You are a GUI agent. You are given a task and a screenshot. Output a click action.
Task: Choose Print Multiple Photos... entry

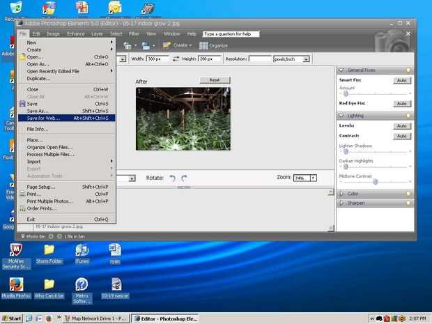[66, 201]
